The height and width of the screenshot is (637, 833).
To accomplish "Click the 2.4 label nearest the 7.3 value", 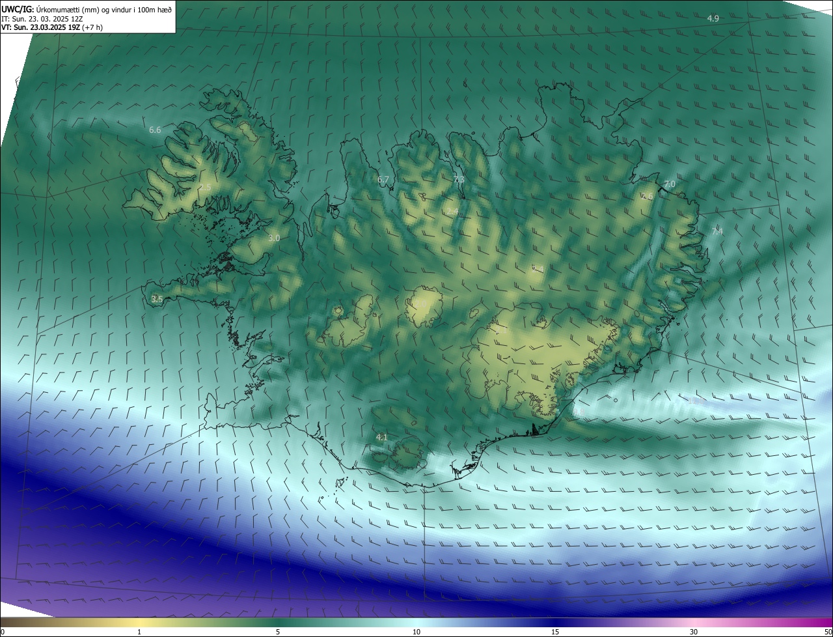I will [452, 212].
